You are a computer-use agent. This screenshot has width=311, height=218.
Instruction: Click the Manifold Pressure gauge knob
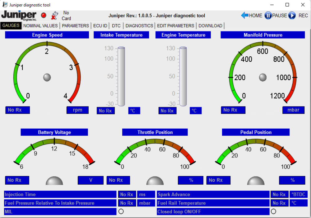(x=263, y=77)
